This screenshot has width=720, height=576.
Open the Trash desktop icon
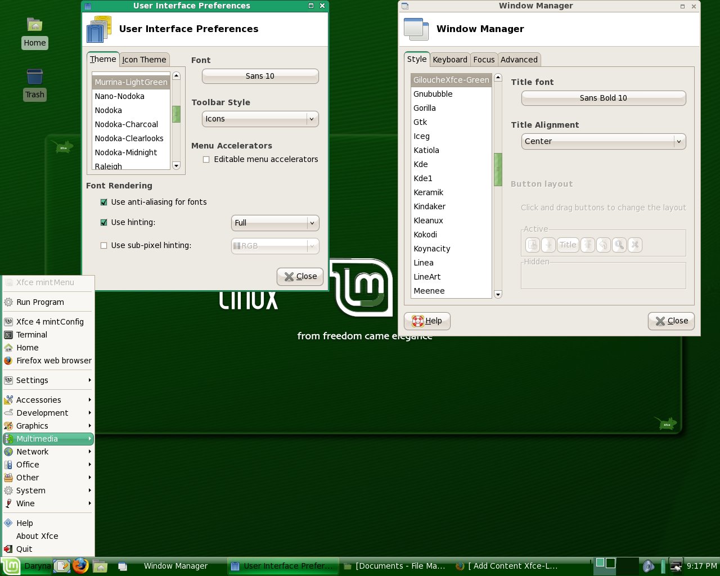pyautogui.click(x=35, y=84)
